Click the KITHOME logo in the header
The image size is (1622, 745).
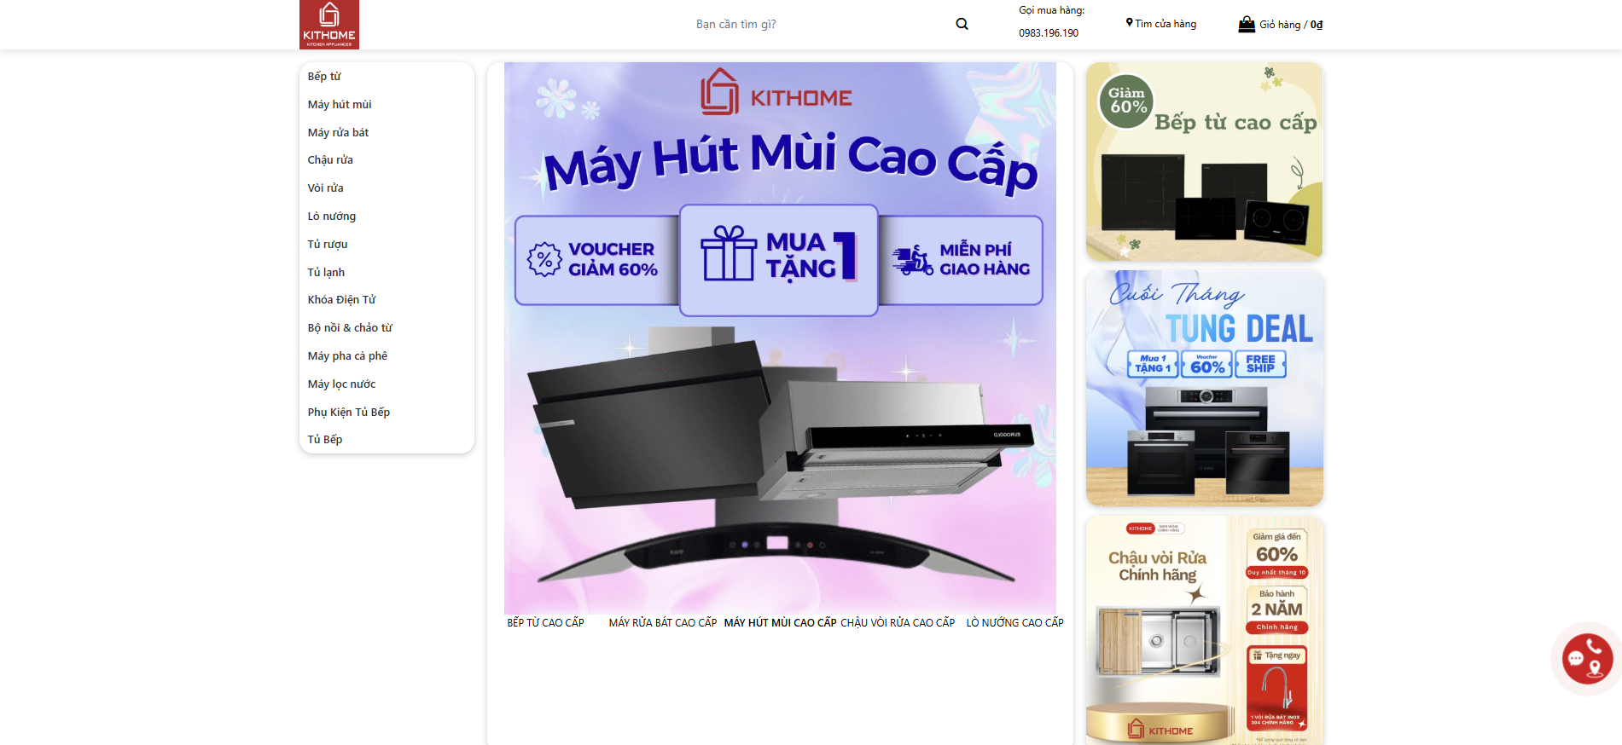pos(328,25)
